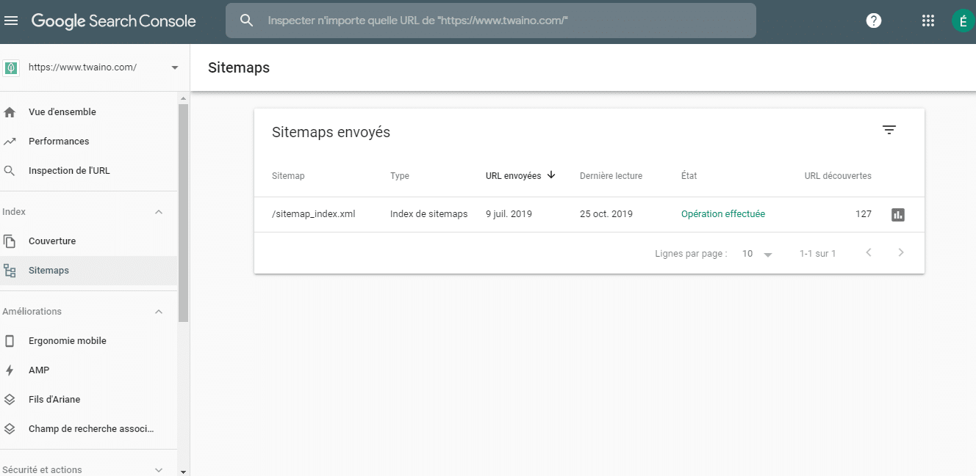The image size is (976, 476).
Task: Open the Google apps grid
Action: click(927, 21)
